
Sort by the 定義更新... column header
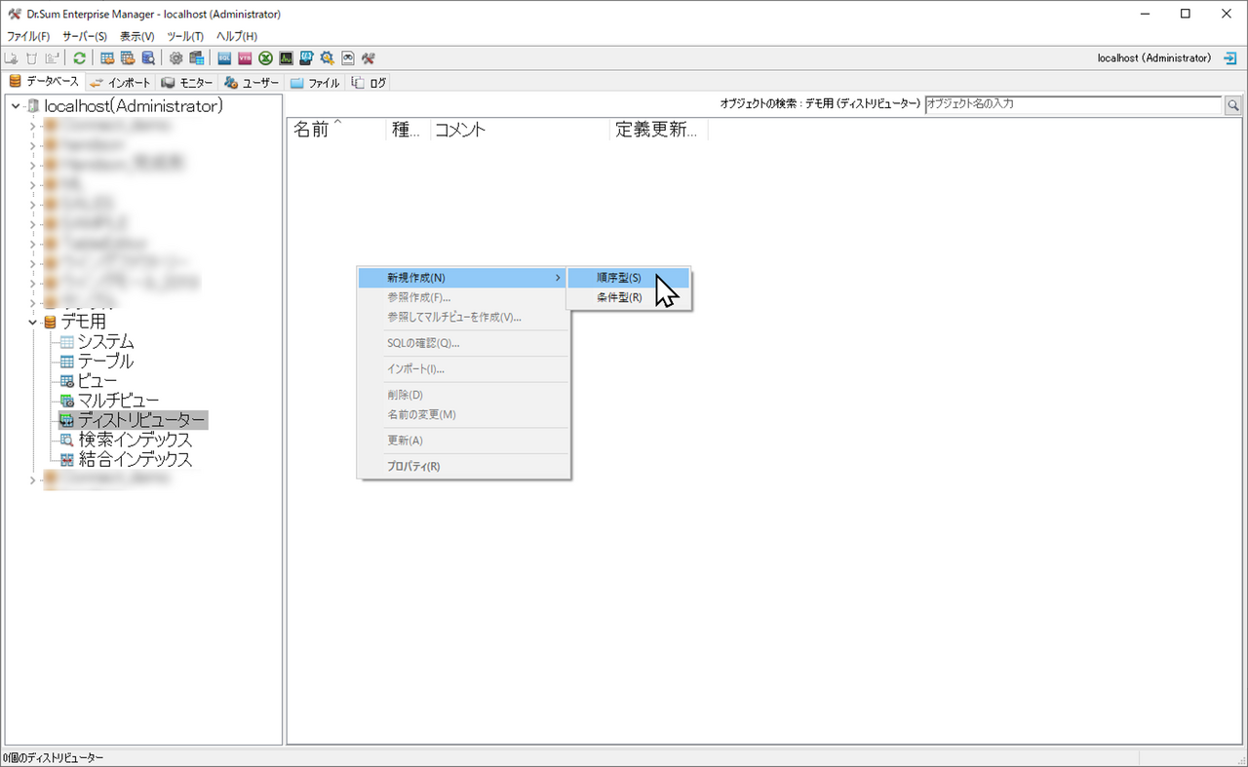coord(659,131)
